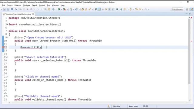Open the Next Annotation dropdown arrow

128,9
